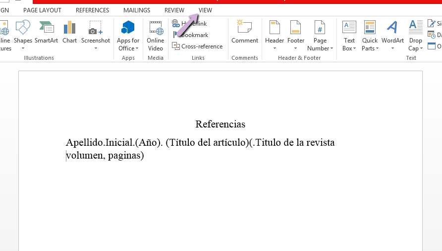The height and width of the screenshot is (251, 442).
Task: Select the Page Layout tab
Action: coord(42,10)
